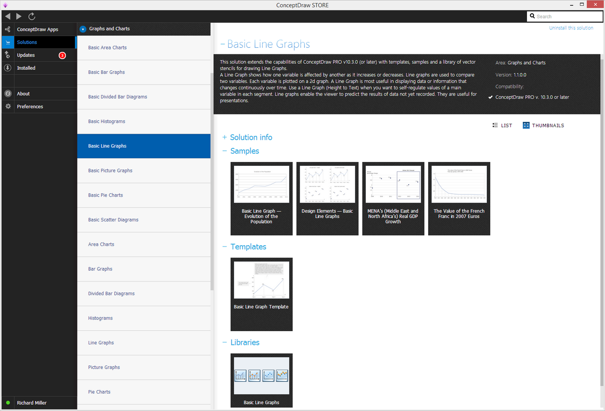Click the Preferences gear icon
Image resolution: width=605 pixels, height=411 pixels.
point(8,107)
